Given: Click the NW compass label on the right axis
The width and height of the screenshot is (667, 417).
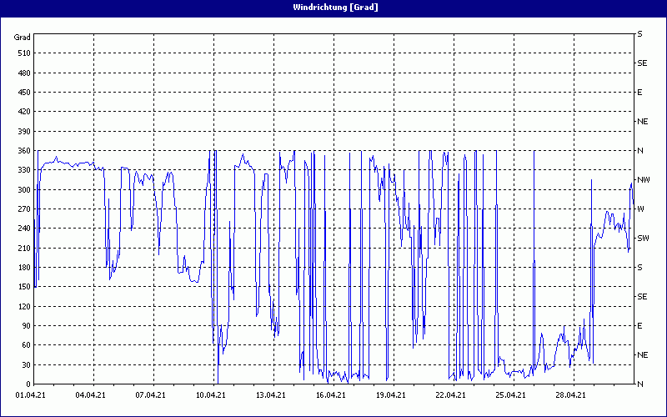Looking at the screenshot, I should (643, 179).
